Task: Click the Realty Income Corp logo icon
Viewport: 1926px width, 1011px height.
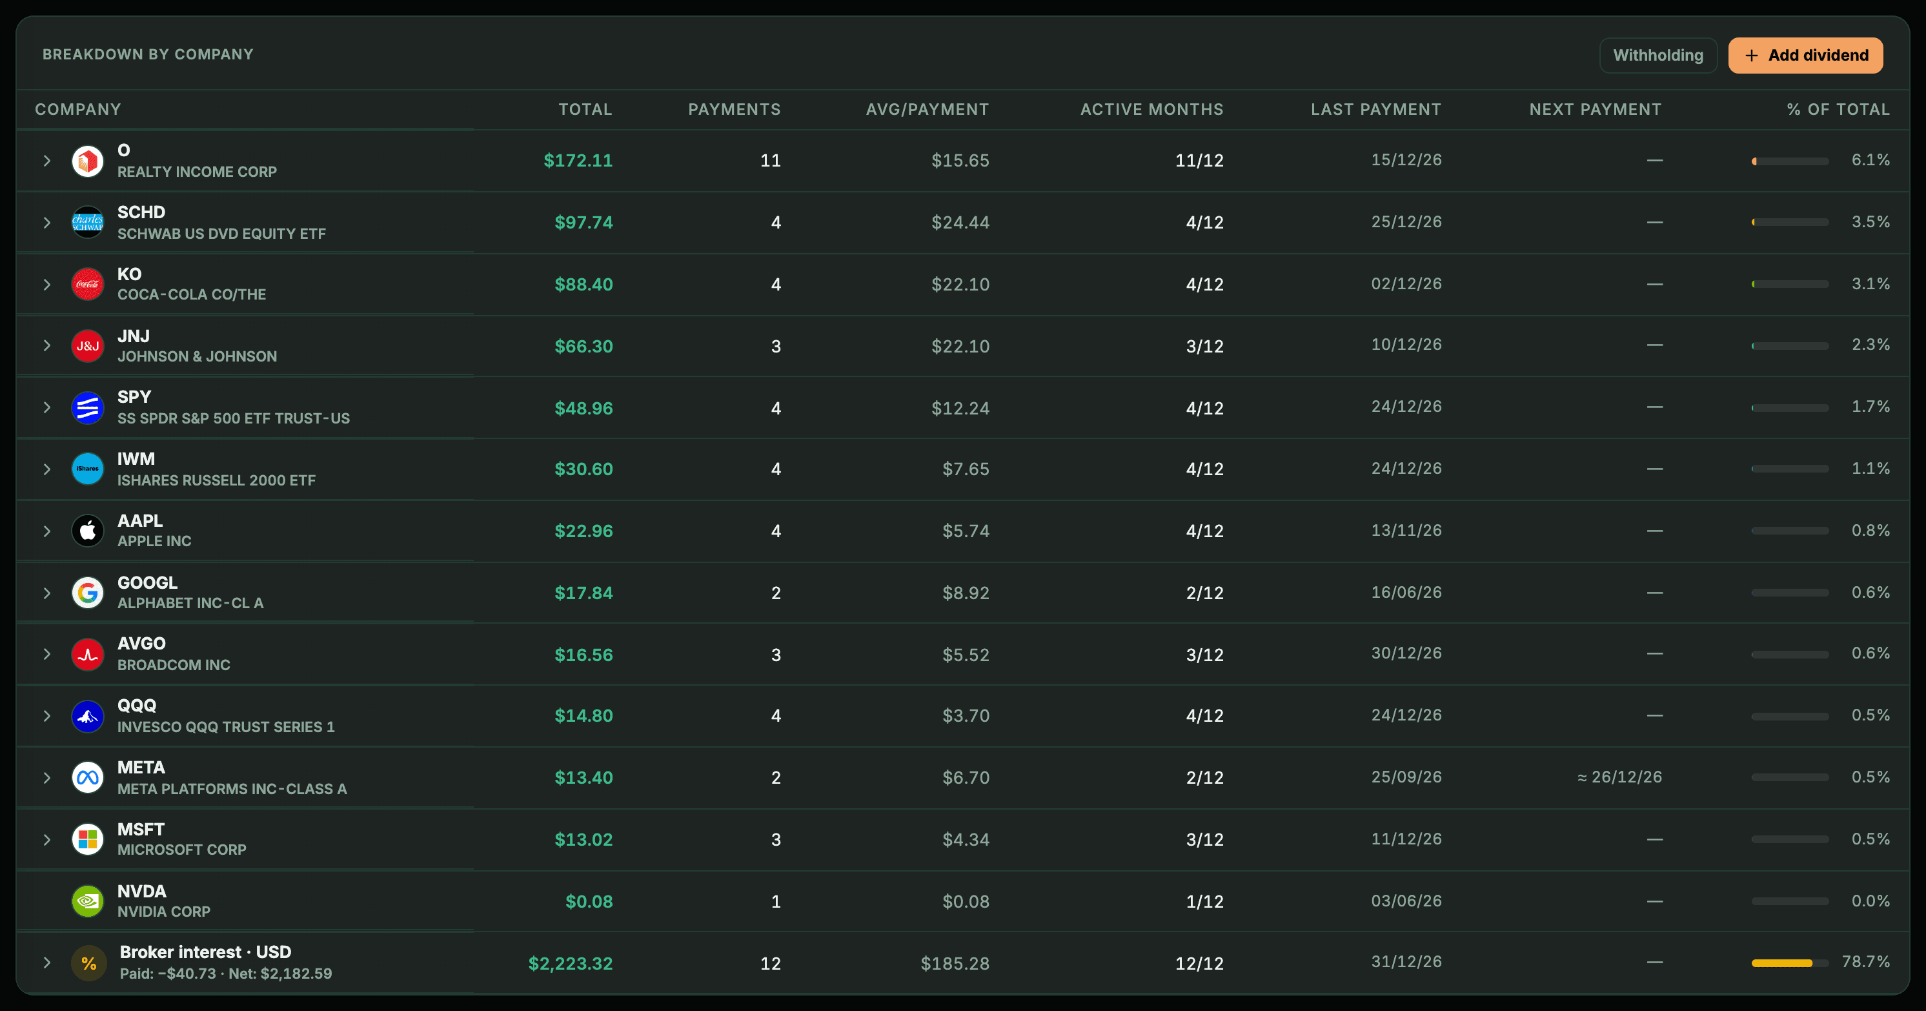Action: (x=88, y=161)
